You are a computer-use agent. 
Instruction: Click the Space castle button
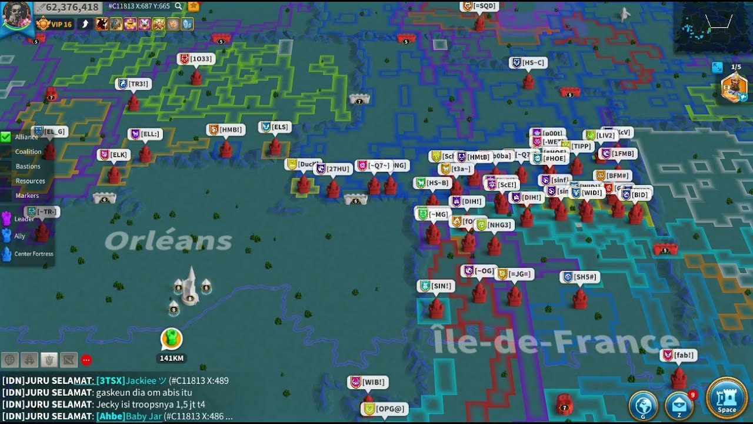point(727,397)
